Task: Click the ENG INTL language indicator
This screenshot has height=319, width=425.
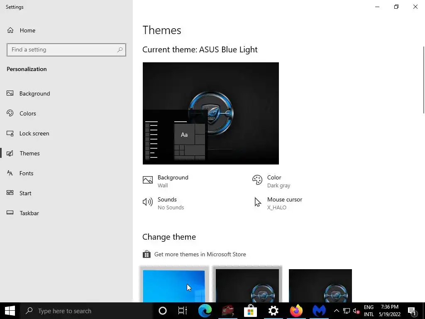Action: (369, 311)
